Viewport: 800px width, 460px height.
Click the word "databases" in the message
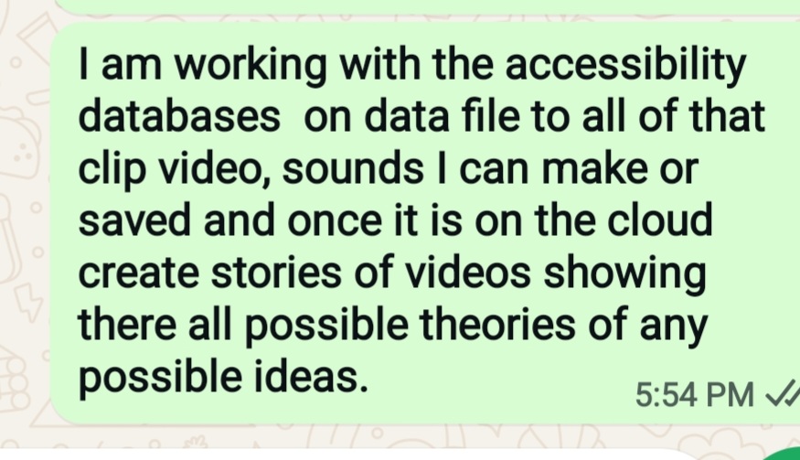pos(179,116)
